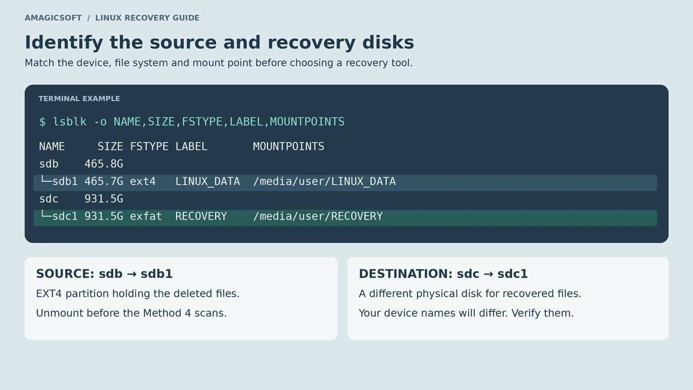Click the LABEL column header

pos(191,147)
